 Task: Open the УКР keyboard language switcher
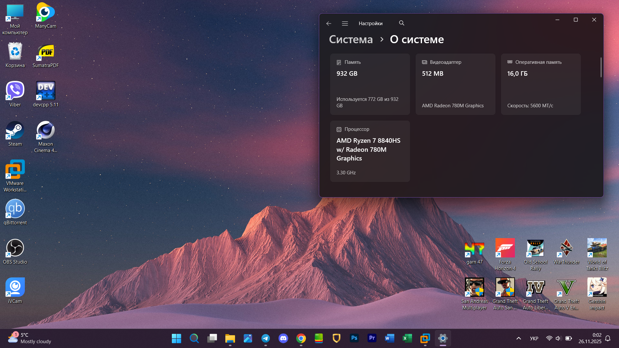[x=534, y=338]
